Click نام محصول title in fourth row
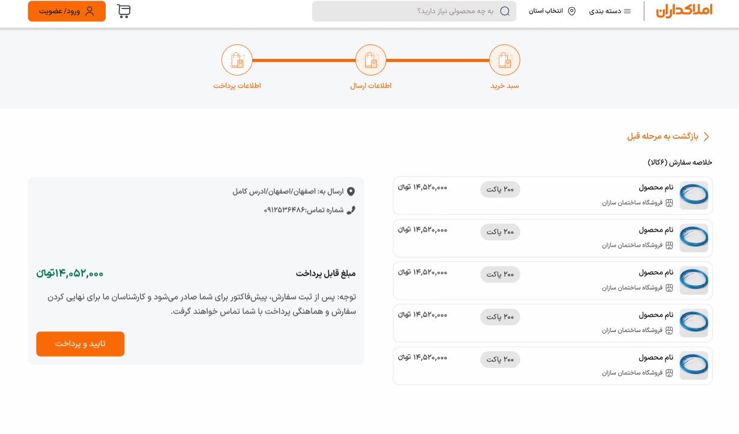The width and height of the screenshot is (739, 434). pyautogui.click(x=656, y=315)
